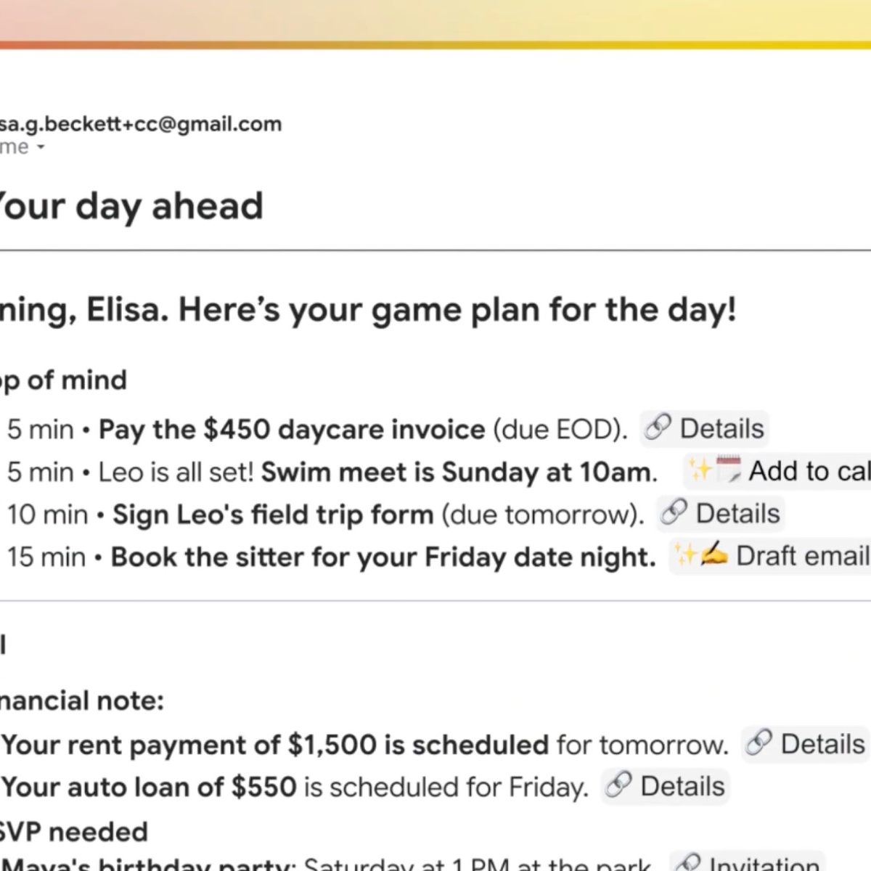Draft email to book Friday sitter

click(x=801, y=556)
